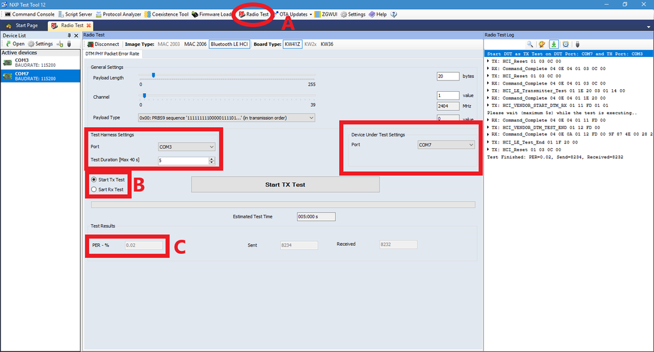This screenshot has height=352, width=654.
Task: Open the Protocol Analyzer
Action: coord(118,14)
